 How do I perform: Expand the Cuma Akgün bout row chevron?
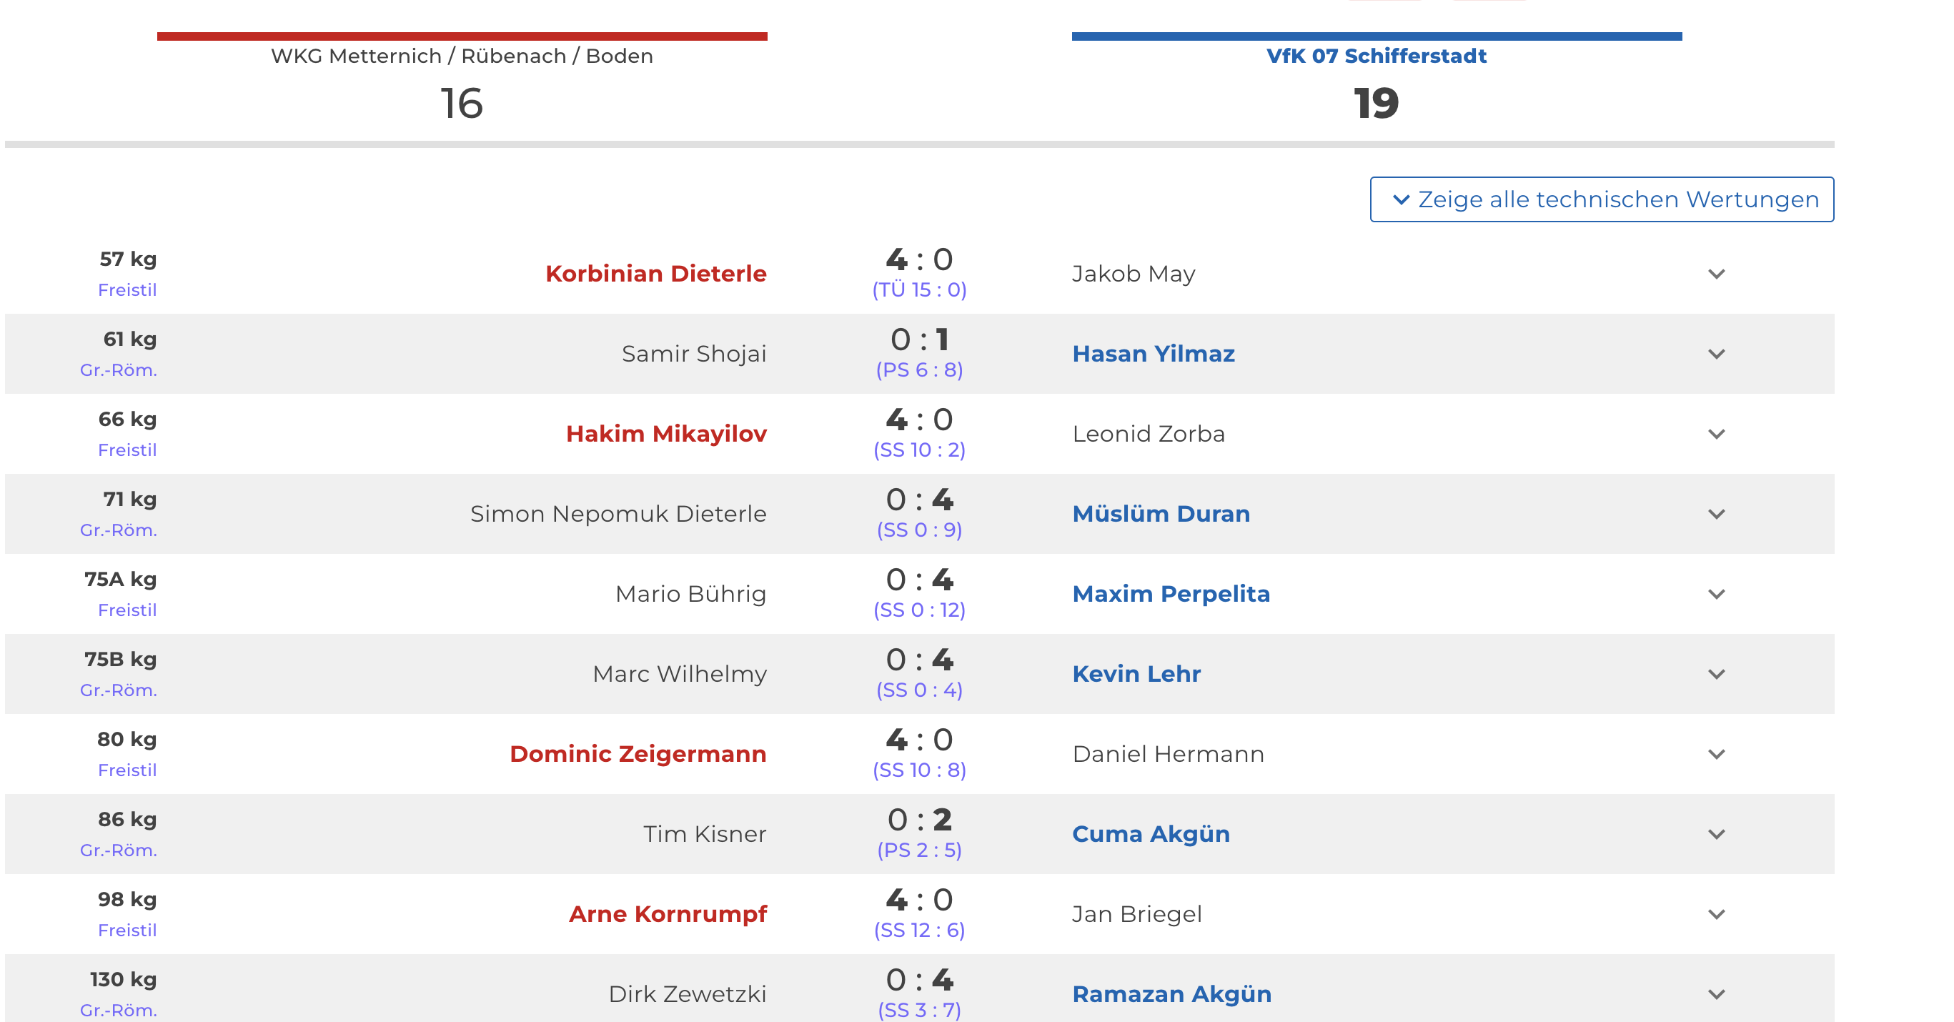click(1716, 835)
